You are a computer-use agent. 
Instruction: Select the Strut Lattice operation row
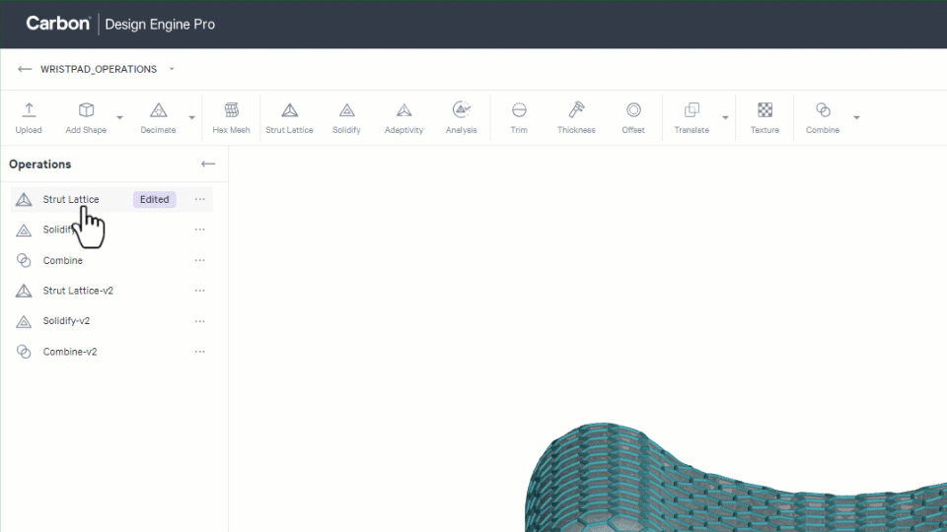pos(112,200)
